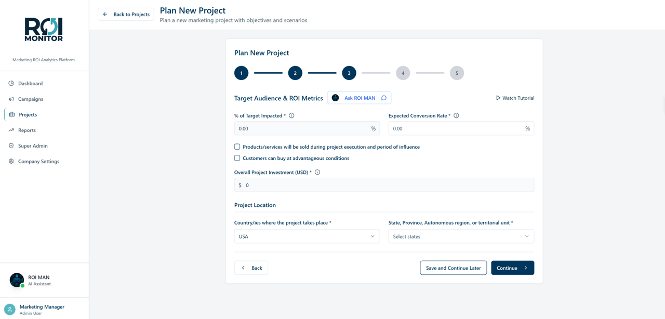Screen dimensions: 665x319
Task: Open Reports in the sidebar menu
Action: [x=27, y=130]
